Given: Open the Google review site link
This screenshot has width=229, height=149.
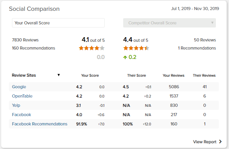Looking at the screenshot, I should point(19,87).
